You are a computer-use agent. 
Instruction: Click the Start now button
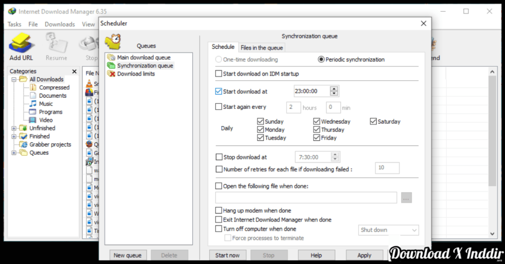(x=227, y=255)
